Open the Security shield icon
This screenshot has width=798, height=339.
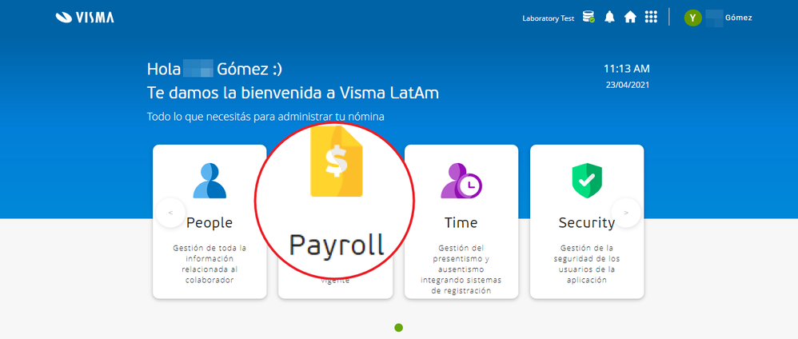click(x=587, y=181)
